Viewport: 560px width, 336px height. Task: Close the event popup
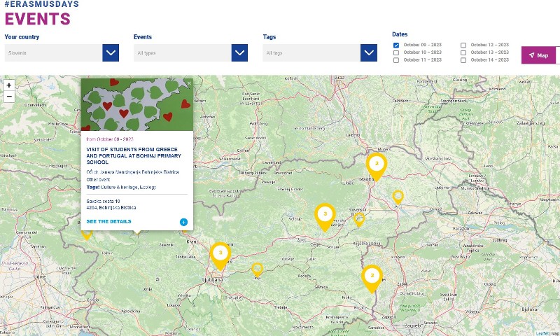189,83
